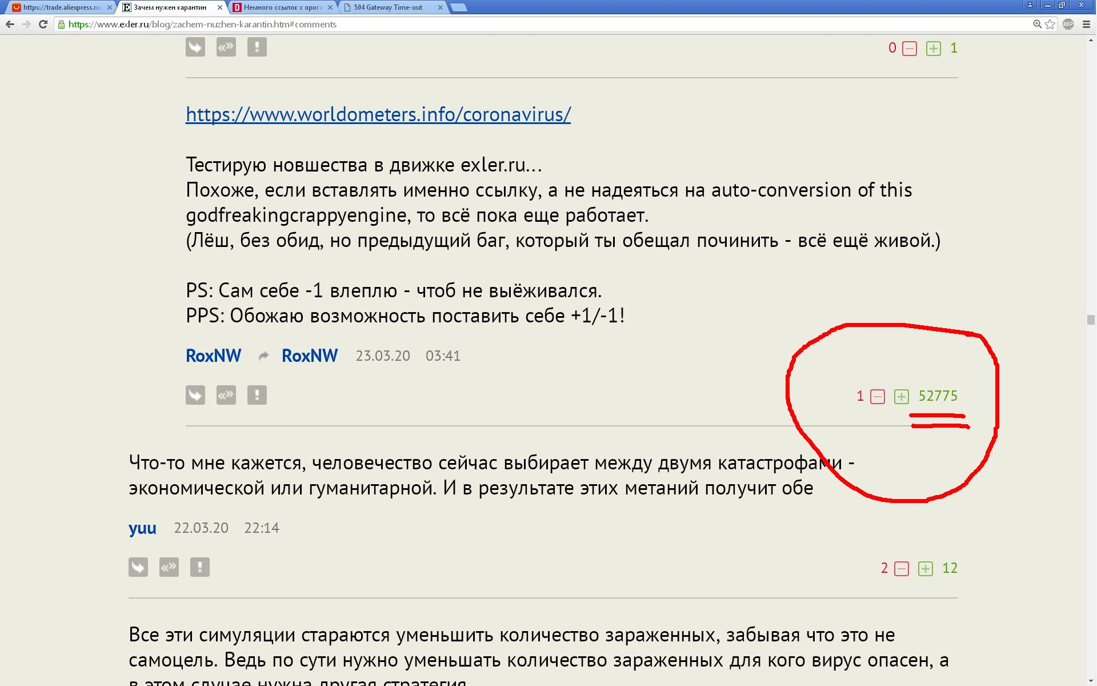The image size is (1097, 686).
Task: Open zoom indicator in address bar
Action: (x=1037, y=24)
